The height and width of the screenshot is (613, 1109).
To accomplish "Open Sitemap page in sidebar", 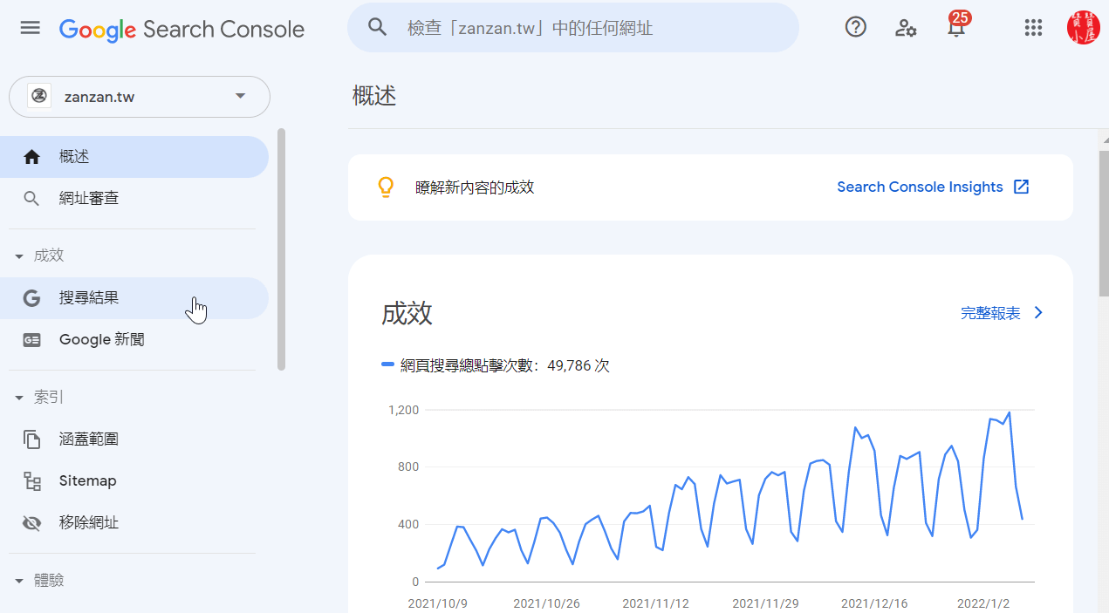I will tap(134, 481).
